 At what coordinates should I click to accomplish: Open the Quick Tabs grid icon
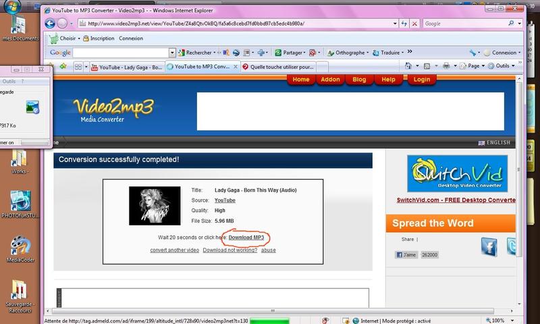coord(78,67)
